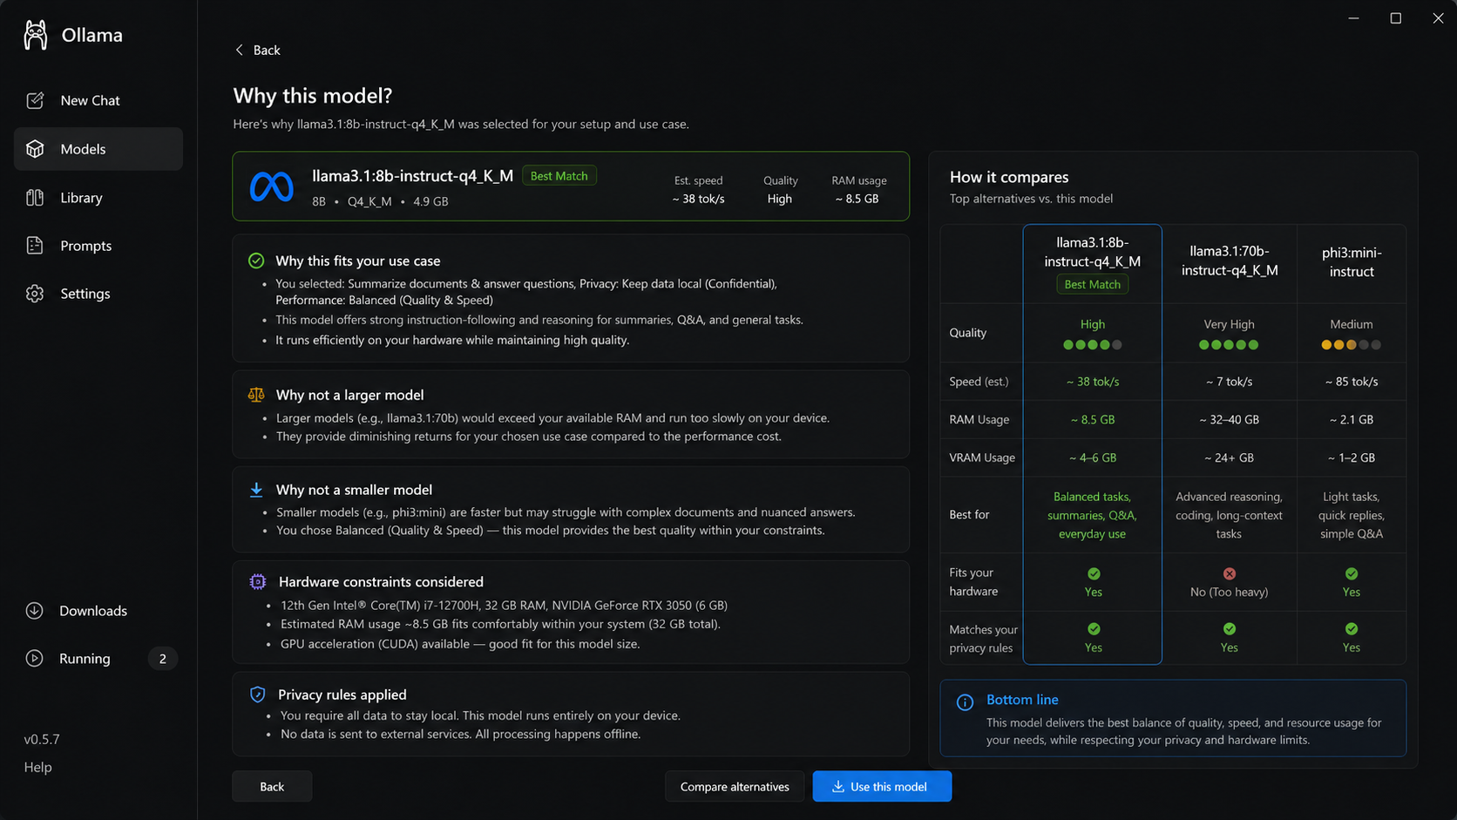Click the Downloads arrow-circle icon in sidebar
The height and width of the screenshot is (820, 1457).
[34, 611]
